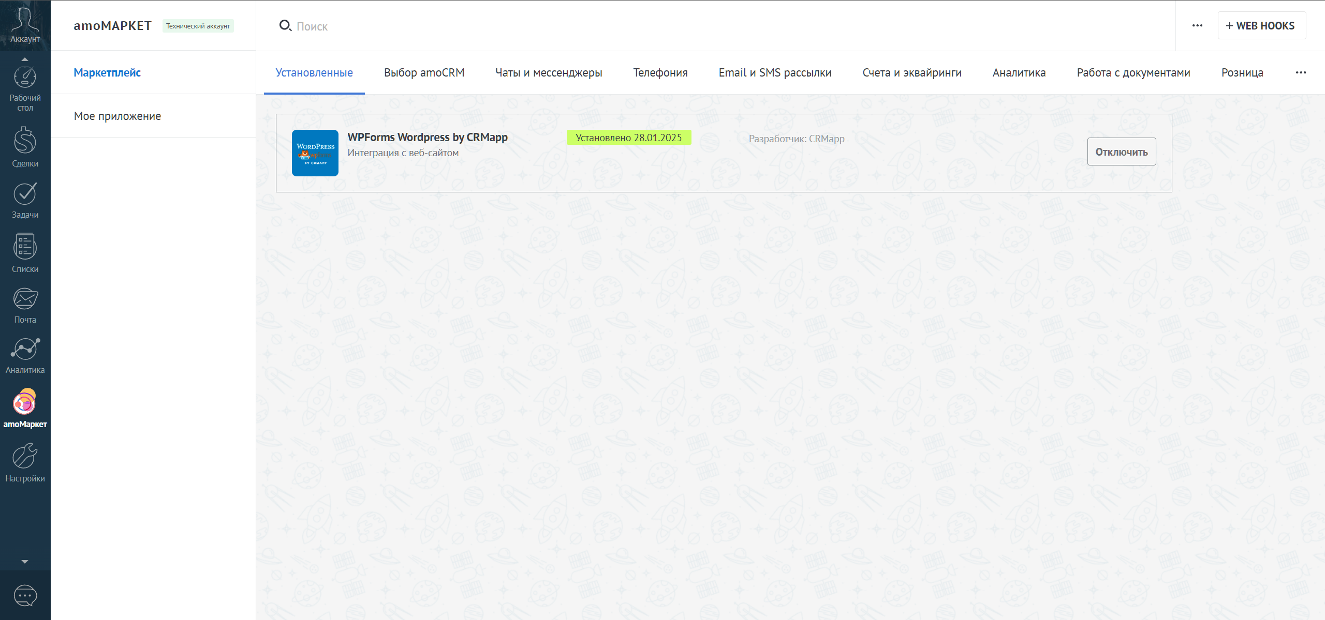This screenshot has height=620, width=1325.
Task: Click the + WEB HOOKS button
Action: (1261, 25)
